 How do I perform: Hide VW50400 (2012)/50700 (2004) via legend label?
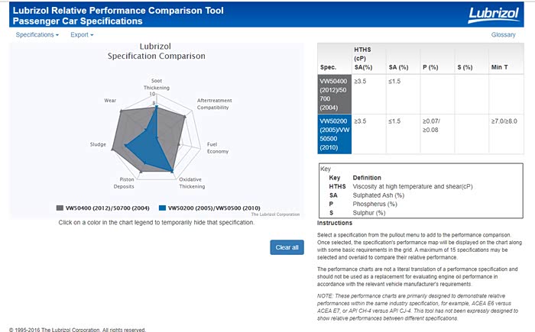(x=108, y=208)
